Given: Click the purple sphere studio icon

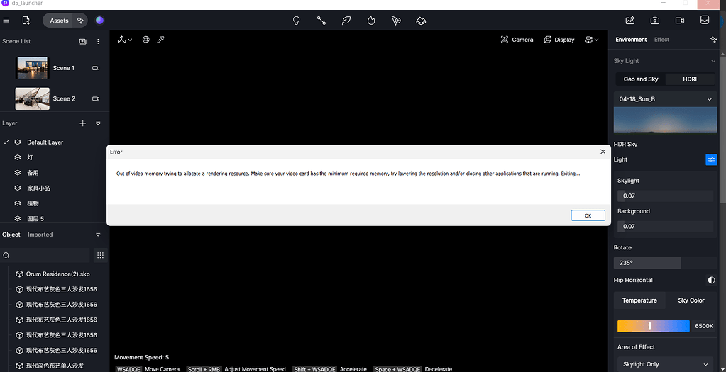Looking at the screenshot, I should (x=99, y=21).
